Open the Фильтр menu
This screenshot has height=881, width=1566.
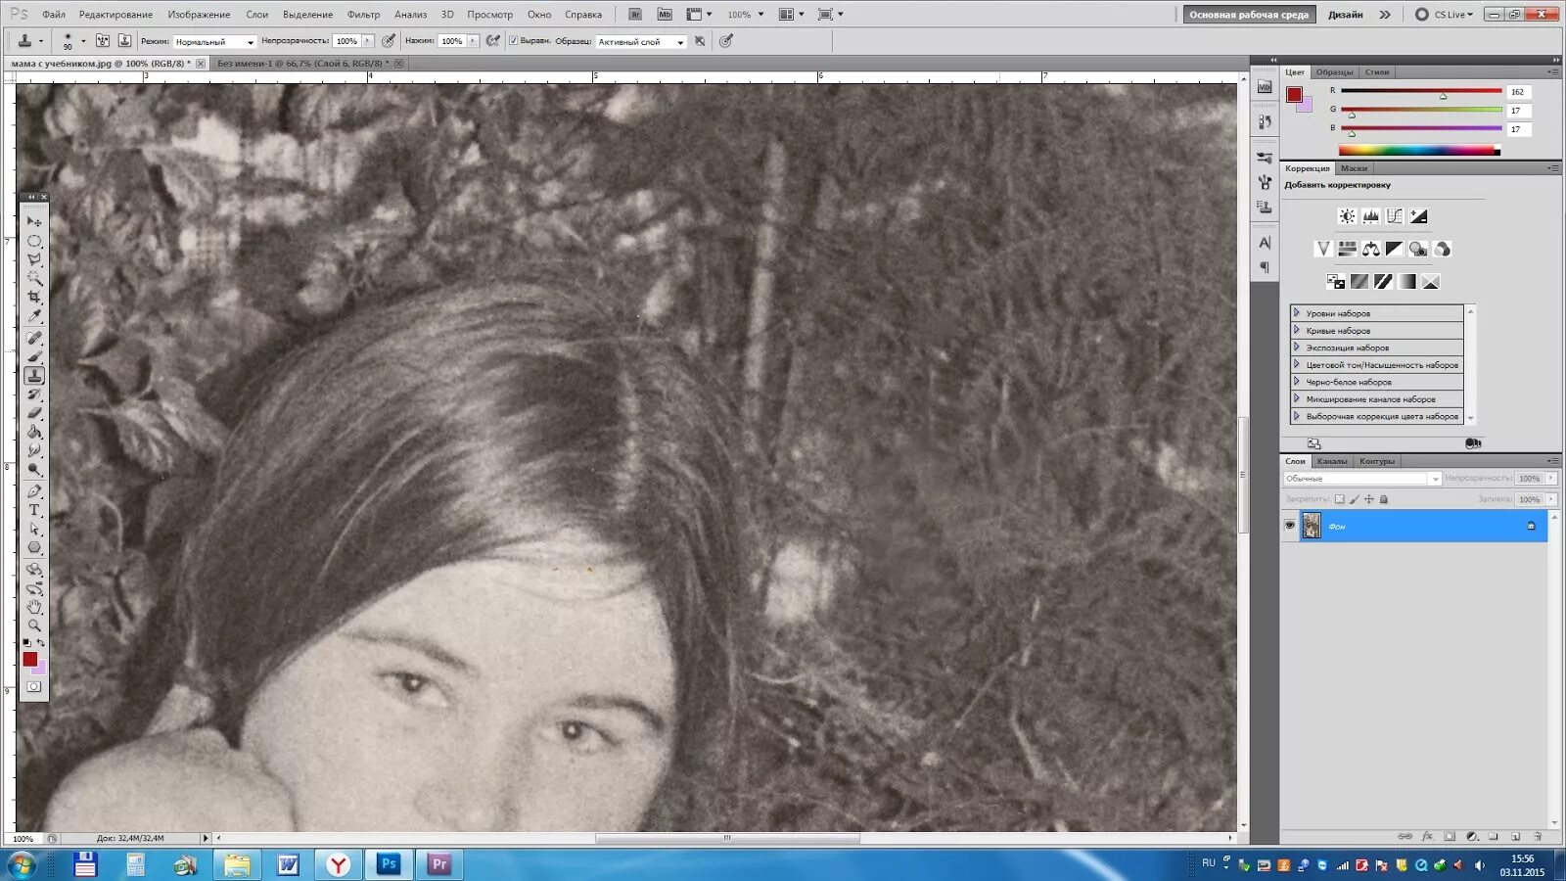click(363, 15)
